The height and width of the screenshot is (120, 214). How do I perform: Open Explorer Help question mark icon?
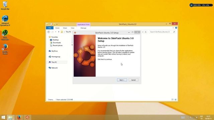pyautogui.click(x=176, y=28)
